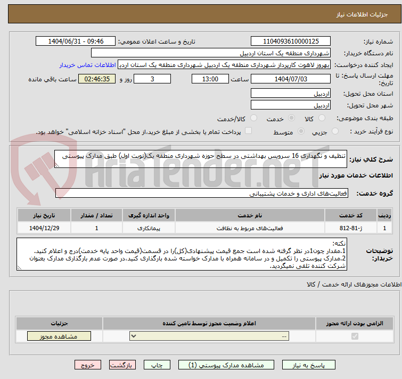This screenshot has height=379, width=402.
Task: Click the announcement date field 1404/06/31 - 09:46
Action: point(76,41)
